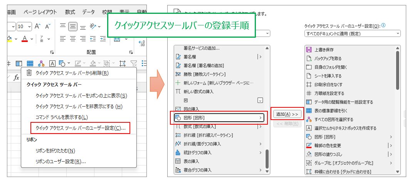This screenshot has width=412, height=182.
Task: Click the commands list scroll down arrow
Action: coord(267,172)
